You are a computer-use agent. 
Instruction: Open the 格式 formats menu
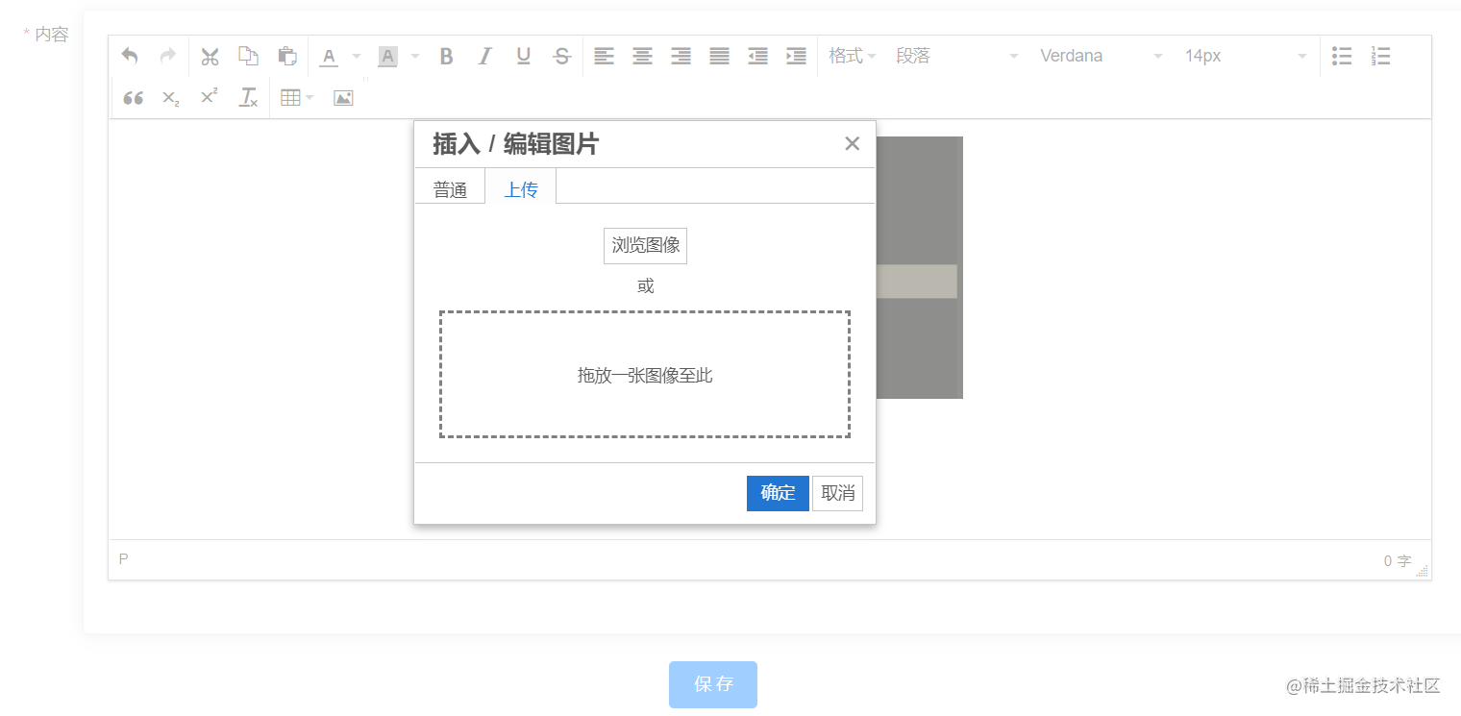pos(852,56)
